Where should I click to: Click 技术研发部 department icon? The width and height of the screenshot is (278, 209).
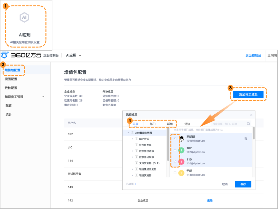click(136, 145)
